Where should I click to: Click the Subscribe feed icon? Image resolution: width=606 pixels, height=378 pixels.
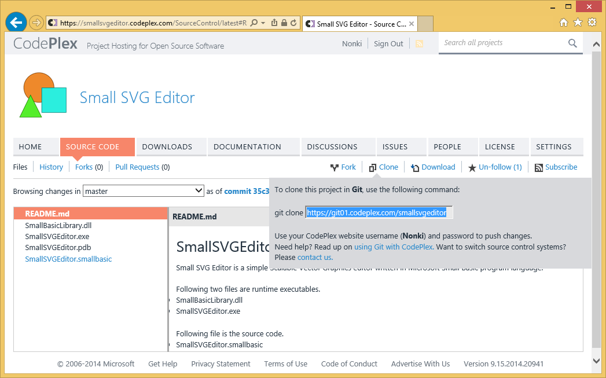click(539, 167)
